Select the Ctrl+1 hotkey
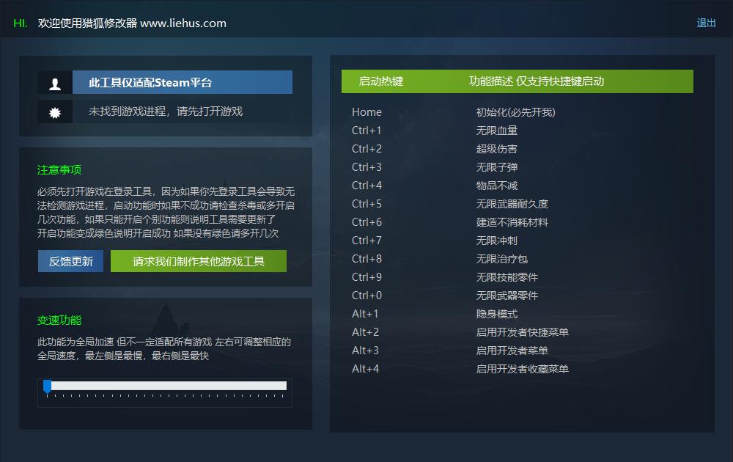 (x=366, y=131)
